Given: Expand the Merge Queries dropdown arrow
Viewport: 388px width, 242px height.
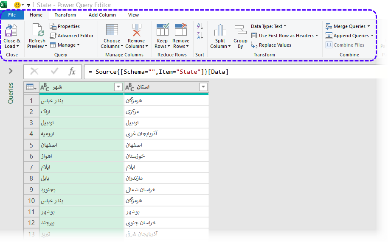Looking at the screenshot, I should click(x=369, y=26).
